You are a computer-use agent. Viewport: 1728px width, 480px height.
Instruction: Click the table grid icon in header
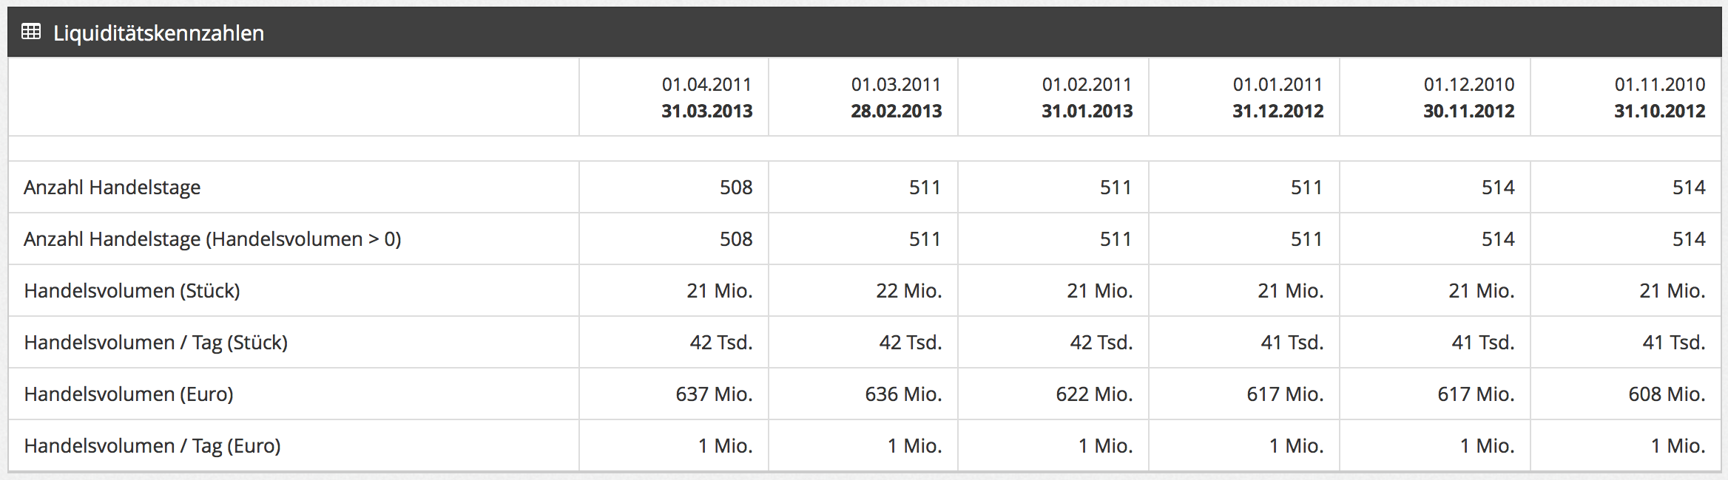click(x=31, y=32)
